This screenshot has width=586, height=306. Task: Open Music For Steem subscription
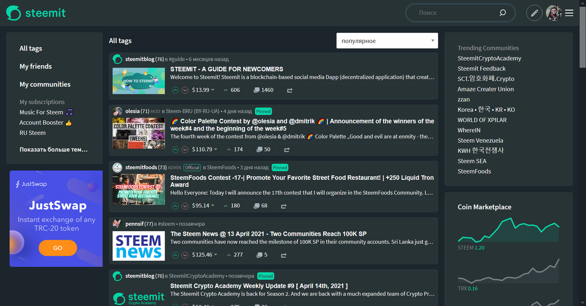(46, 112)
